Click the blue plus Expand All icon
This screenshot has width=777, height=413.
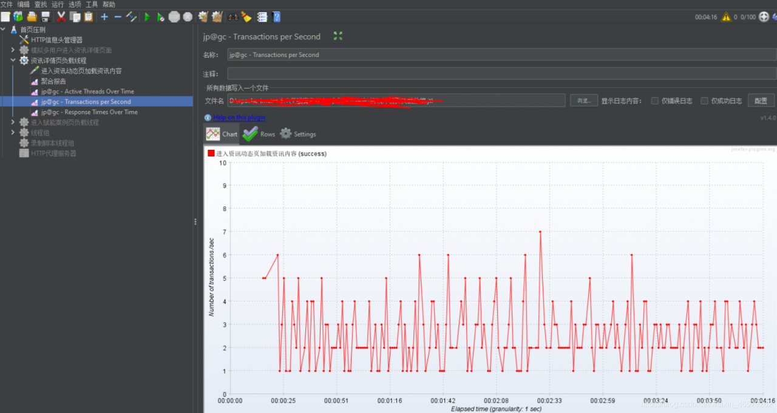104,17
